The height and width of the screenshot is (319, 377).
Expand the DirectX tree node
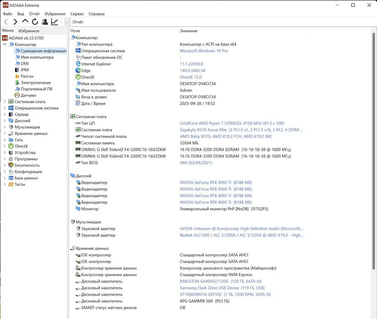tap(5, 146)
